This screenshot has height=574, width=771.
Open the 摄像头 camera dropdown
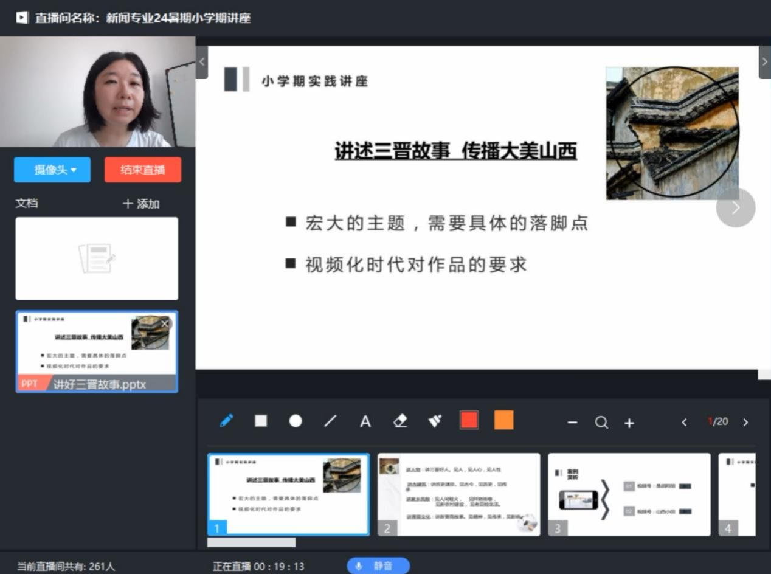[52, 170]
